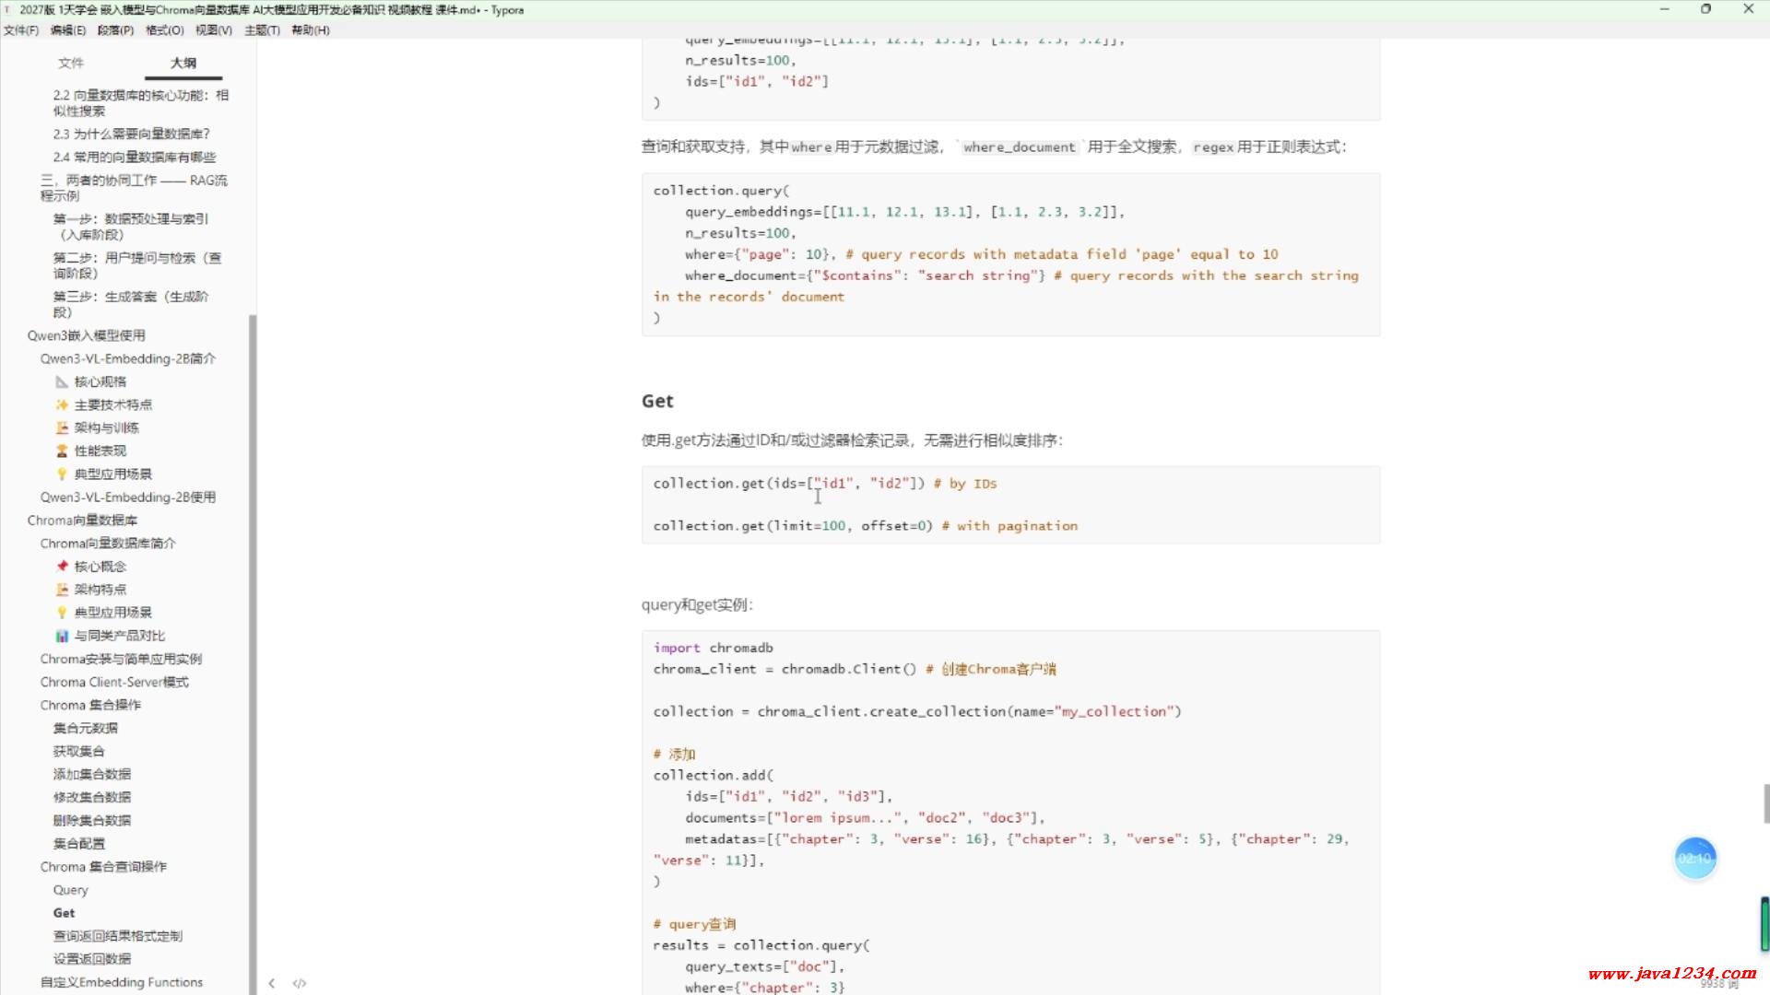Image resolution: width=1770 pixels, height=995 pixels.
Task: Switch to the 文件 sidebar tab
Action: click(x=71, y=63)
